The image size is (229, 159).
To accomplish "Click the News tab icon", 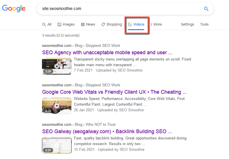I will click(83, 24).
